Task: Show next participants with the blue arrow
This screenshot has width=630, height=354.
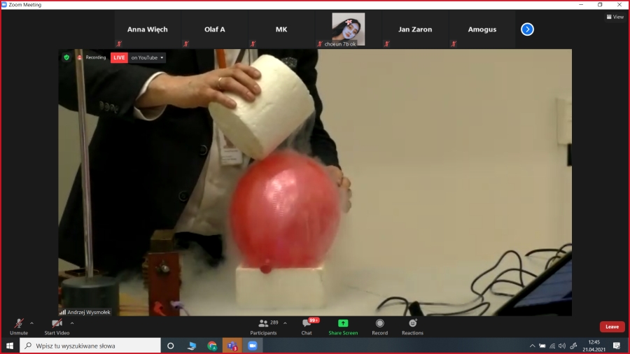Action: 528,29
